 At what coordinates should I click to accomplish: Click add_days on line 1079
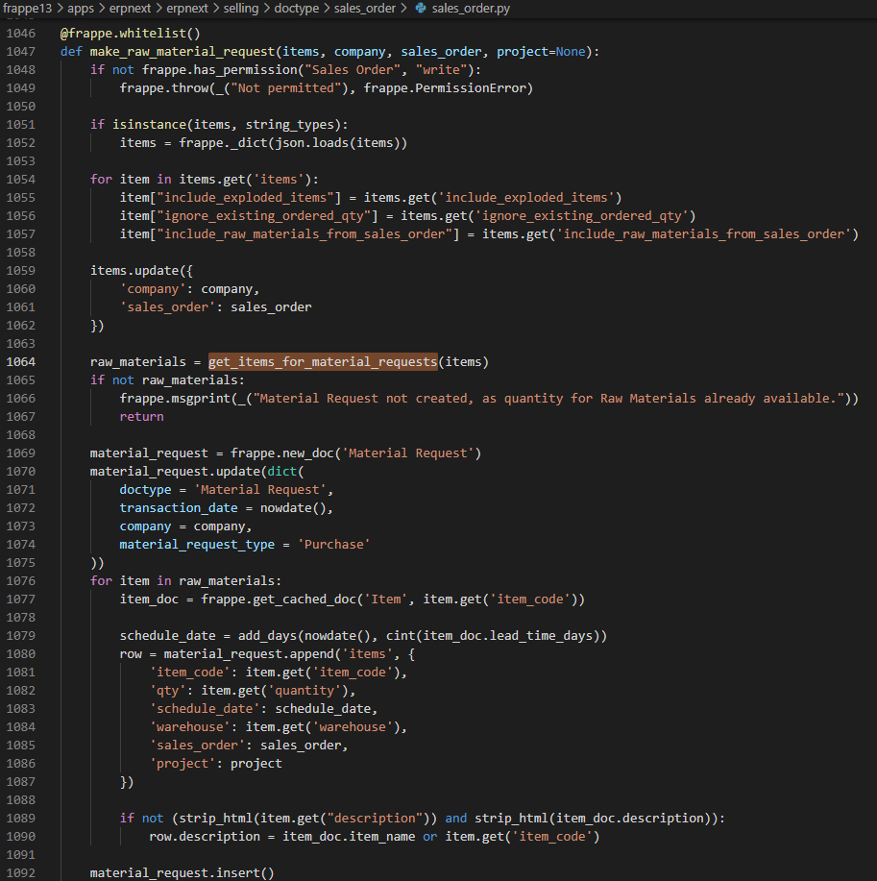pyautogui.click(x=267, y=636)
